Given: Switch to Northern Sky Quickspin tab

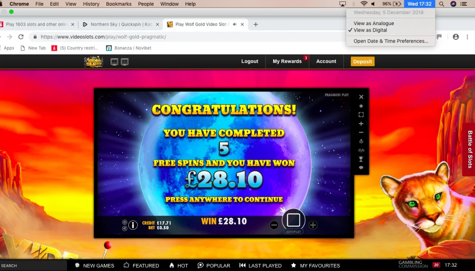Looking at the screenshot, I should click(x=121, y=25).
